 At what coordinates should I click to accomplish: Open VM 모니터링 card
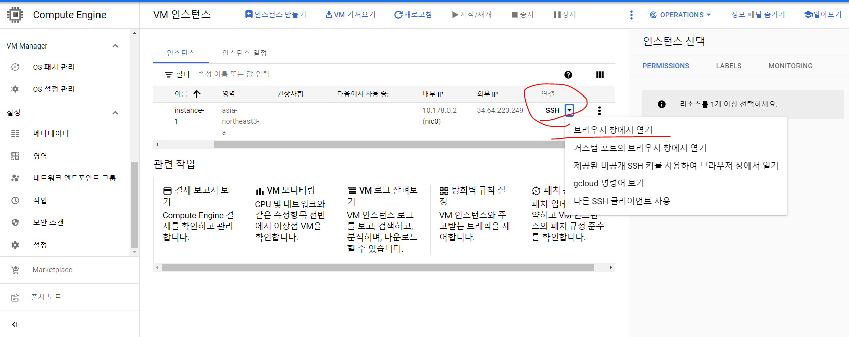(291, 214)
